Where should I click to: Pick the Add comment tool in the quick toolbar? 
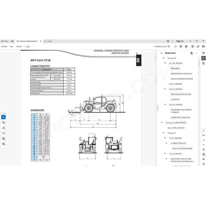click(4, 122)
